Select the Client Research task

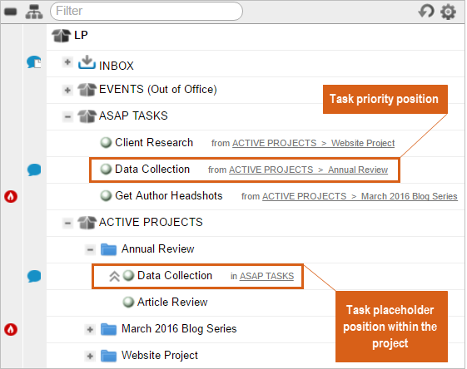(x=154, y=142)
